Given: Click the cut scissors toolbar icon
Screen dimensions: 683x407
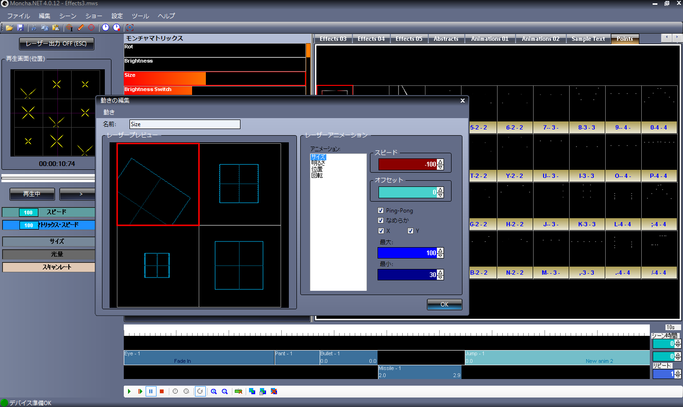Looking at the screenshot, I should click(x=34, y=28).
